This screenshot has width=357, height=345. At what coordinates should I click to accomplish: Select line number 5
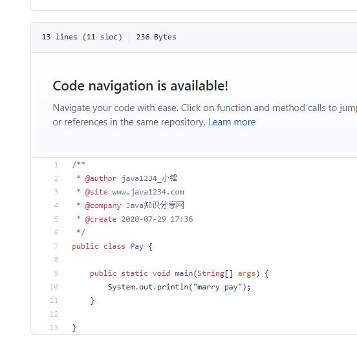[56, 219]
